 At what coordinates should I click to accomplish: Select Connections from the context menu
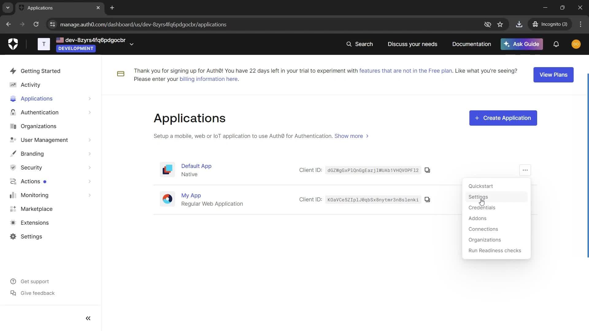click(496, 229)
